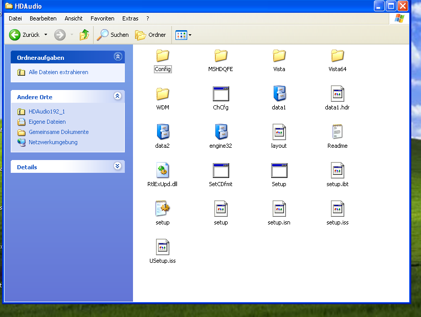The height and width of the screenshot is (317, 421).
Task: Select the data2 cabinet file
Action: point(163,137)
